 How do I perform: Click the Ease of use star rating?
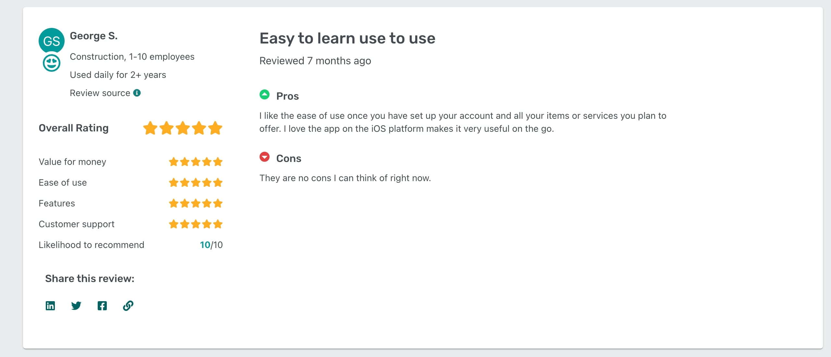point(195,182)
